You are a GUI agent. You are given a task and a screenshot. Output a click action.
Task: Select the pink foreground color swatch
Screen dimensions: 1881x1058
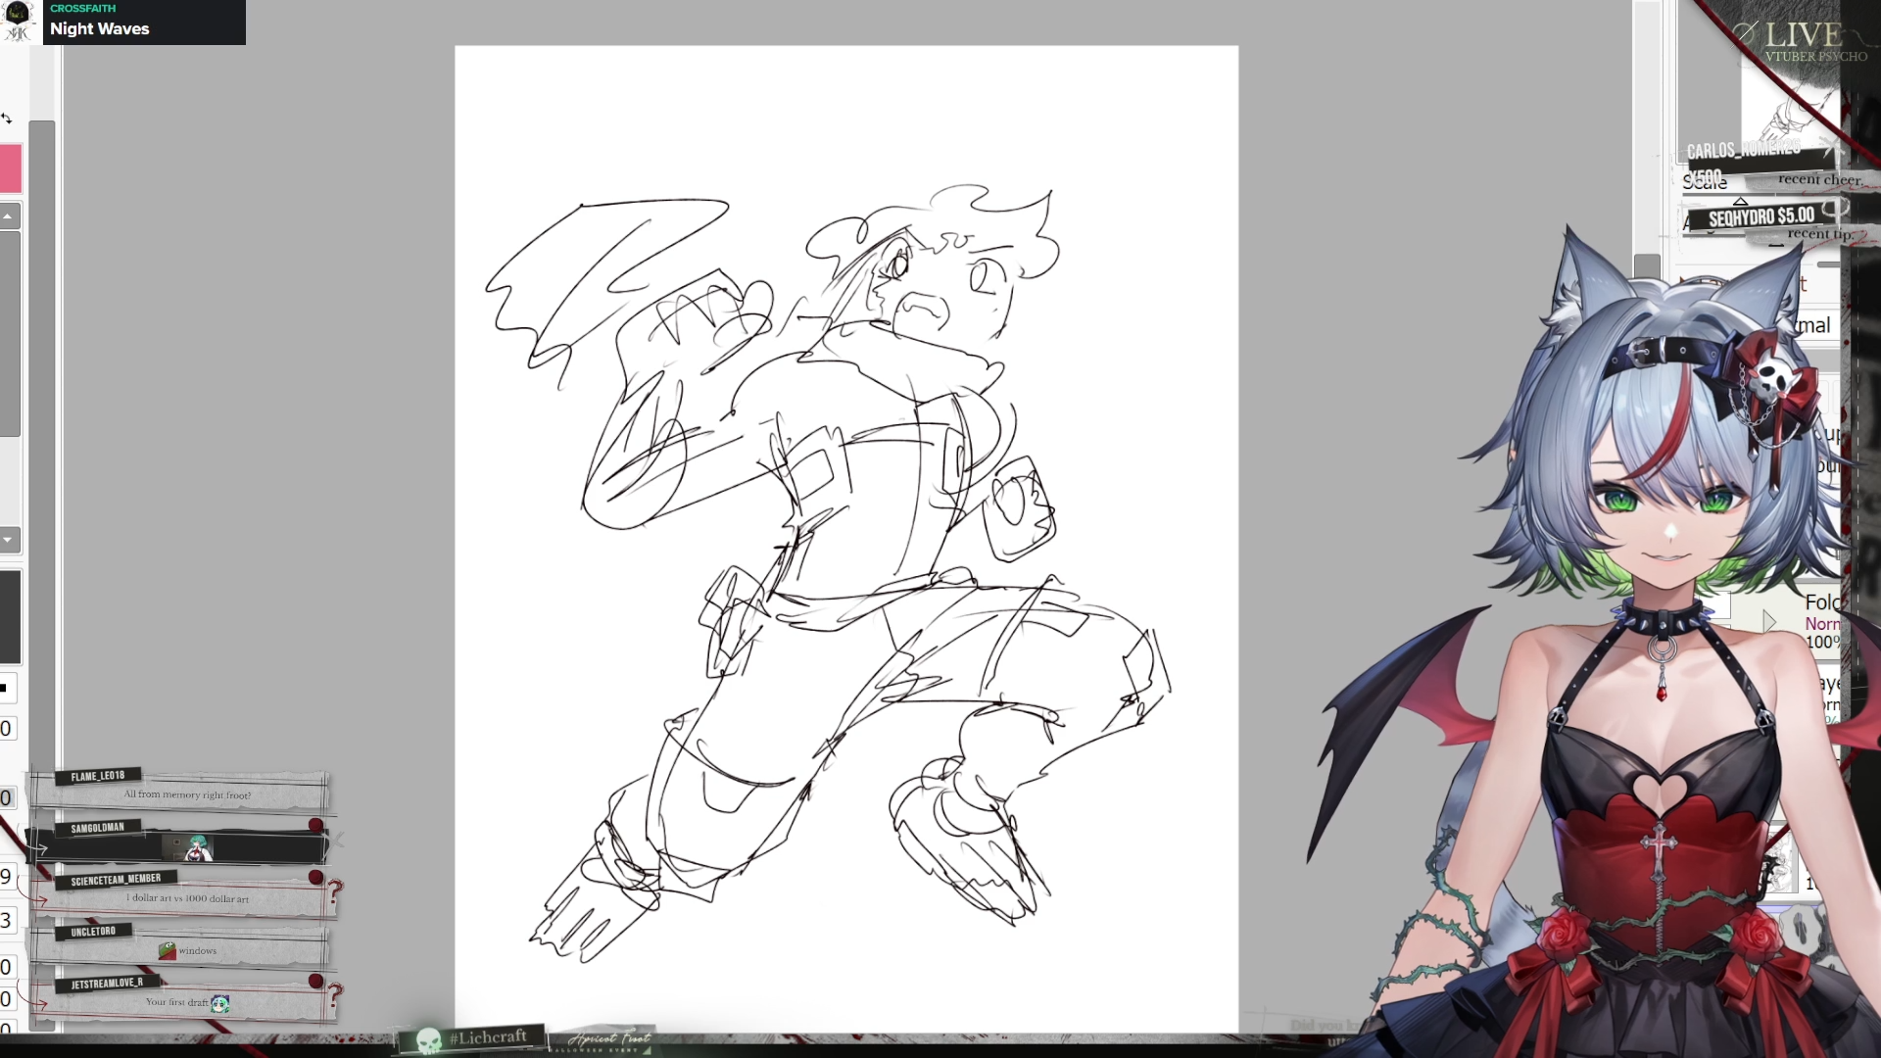click(x=10, y=168)
